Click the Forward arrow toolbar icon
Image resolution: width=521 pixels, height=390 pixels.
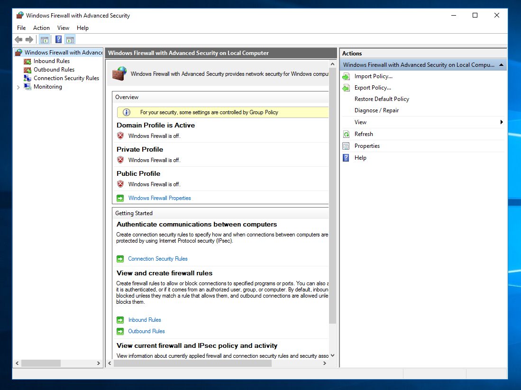click(x=29, y=40)
